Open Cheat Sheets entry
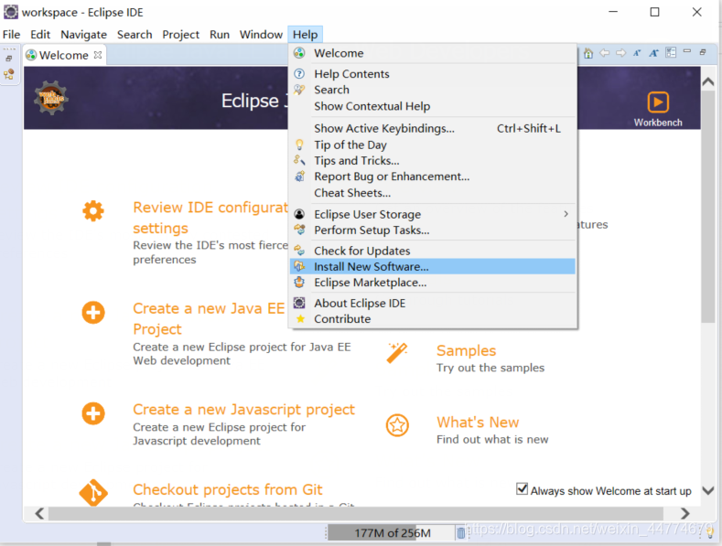Viewport: 722px width, 546px height. [x=433, y=193]
